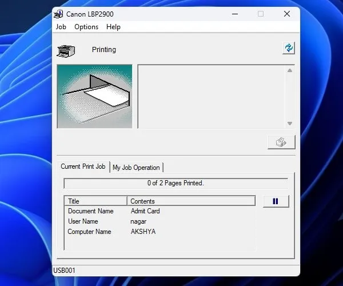343x286 pixels.
Task: Open the Job menu
Action: (x=61, y=27)
